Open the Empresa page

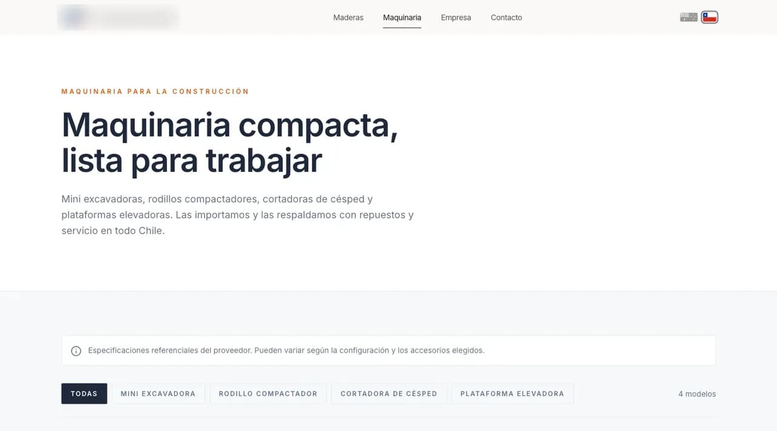(x=456, y=18)
